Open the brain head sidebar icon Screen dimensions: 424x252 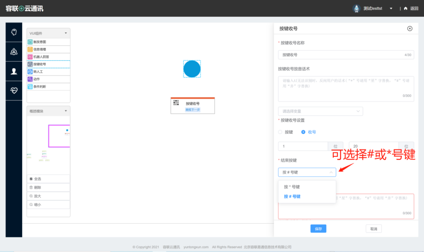[14, 32]
